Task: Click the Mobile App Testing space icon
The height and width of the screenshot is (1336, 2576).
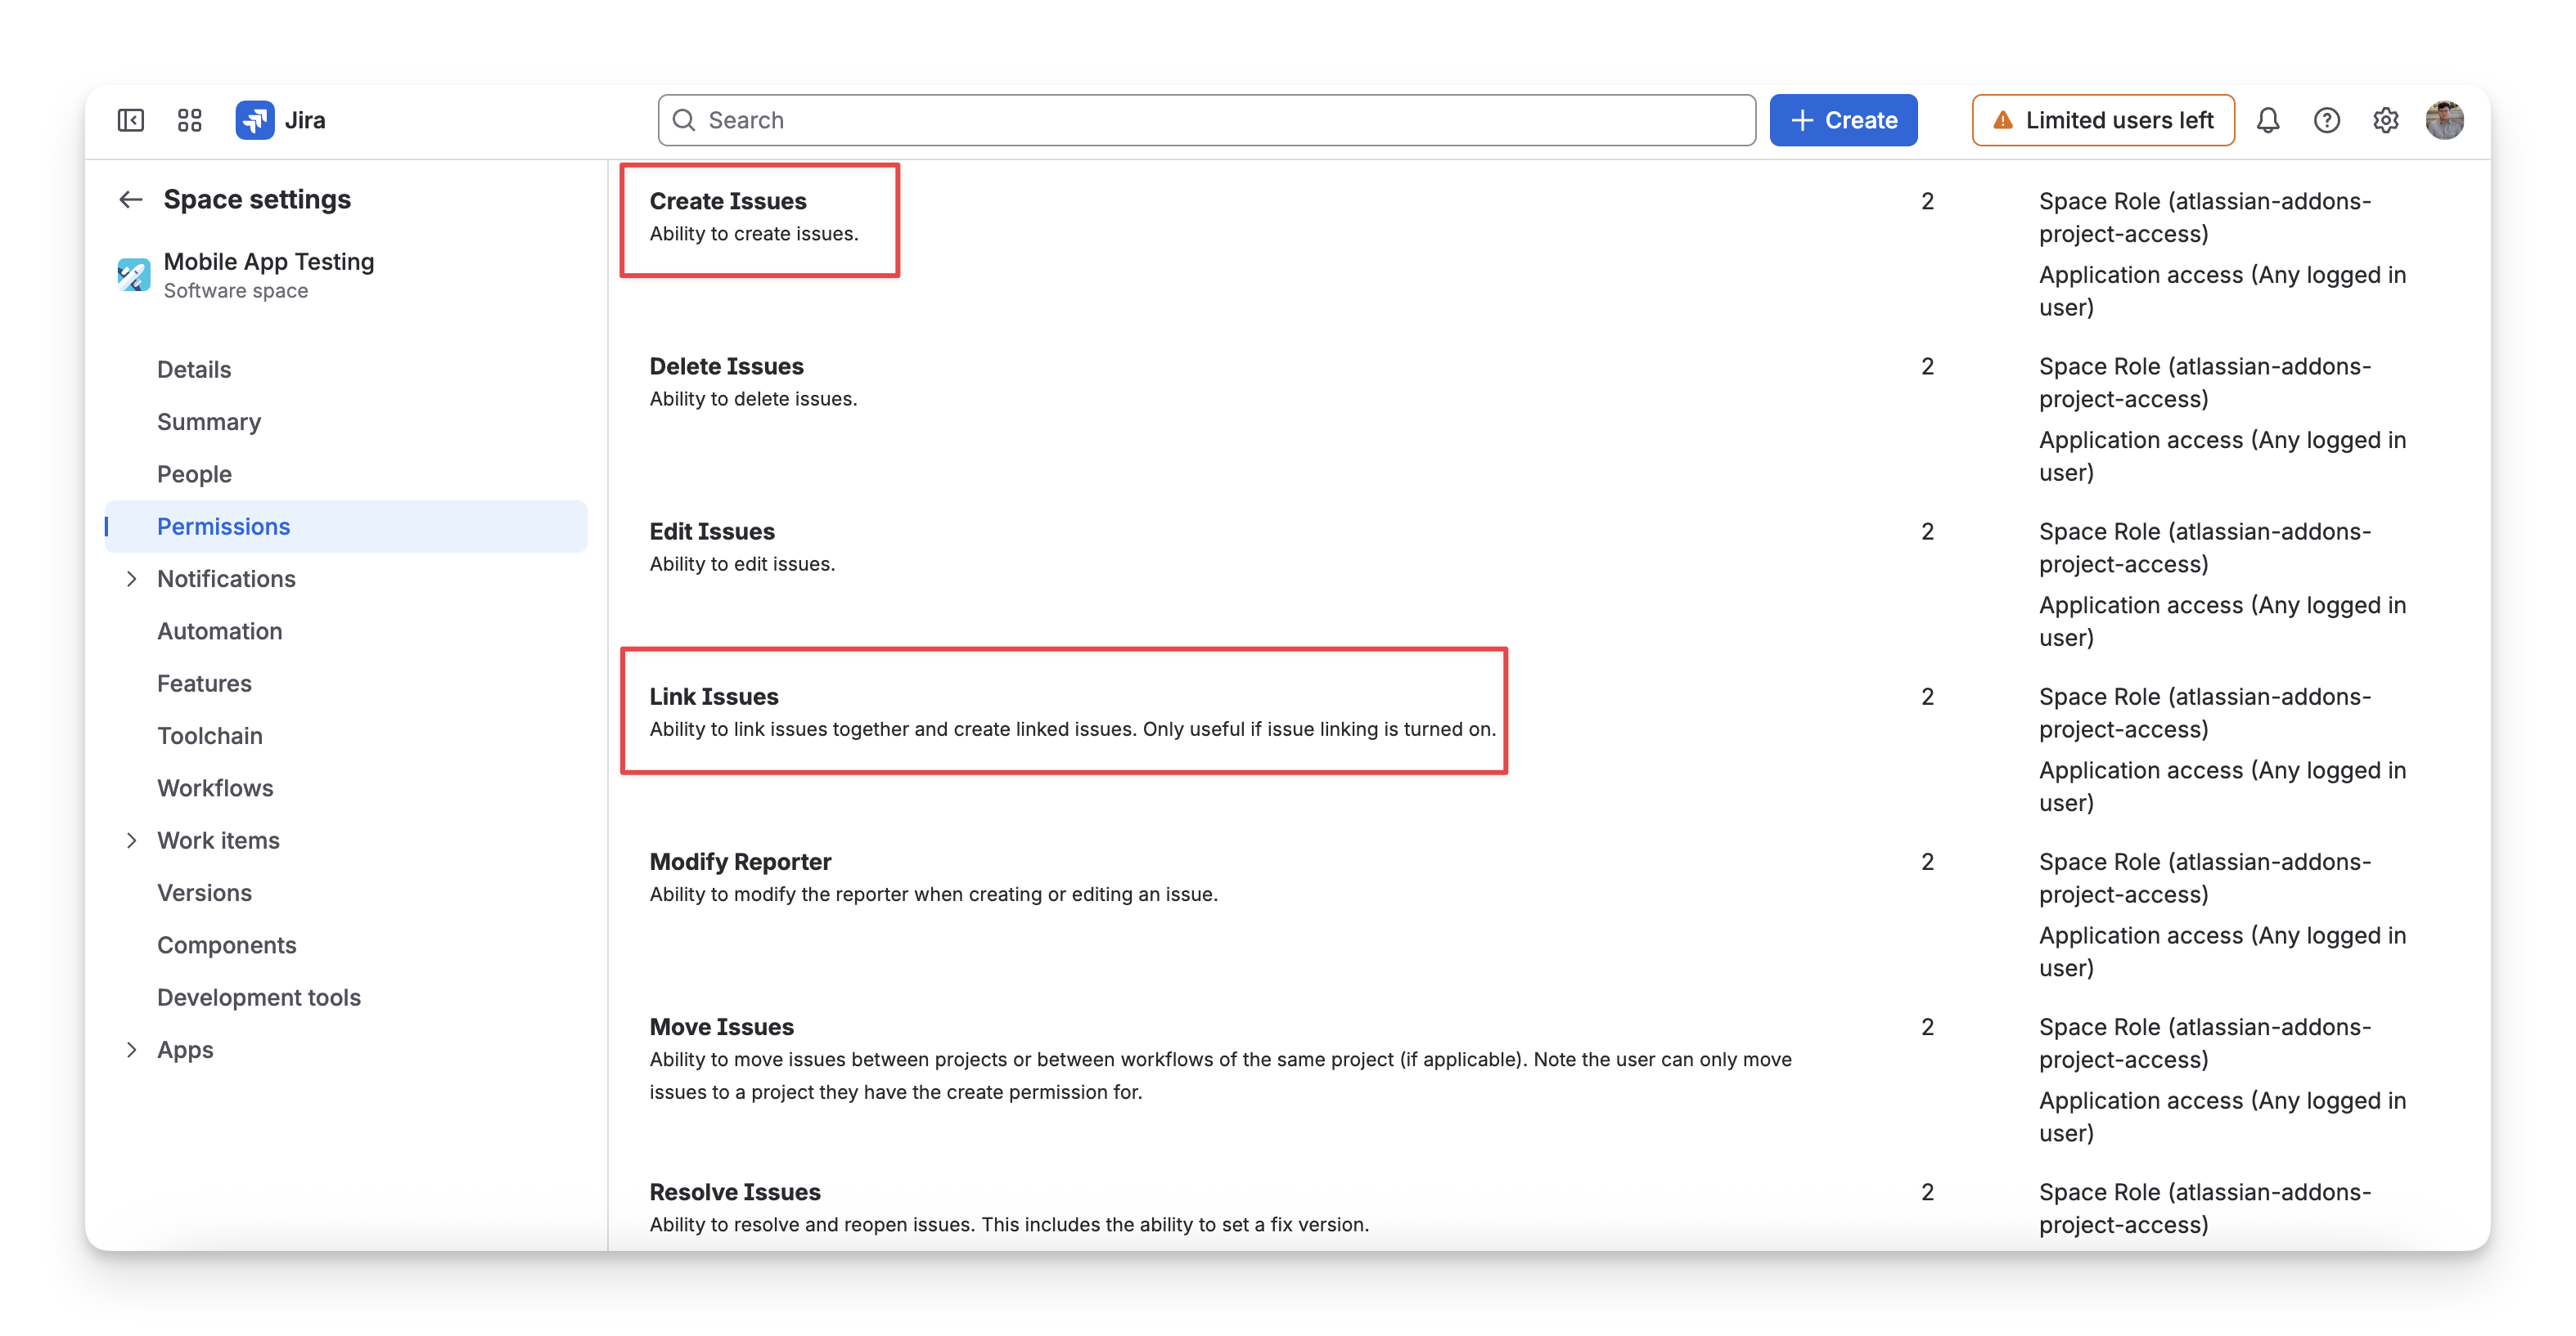Action: pos(134,275)
